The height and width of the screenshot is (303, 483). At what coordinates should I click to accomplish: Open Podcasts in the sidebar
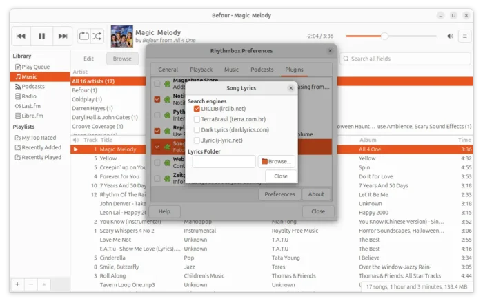point(30,87)
